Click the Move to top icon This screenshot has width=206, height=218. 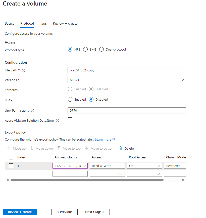coord(59,148)
